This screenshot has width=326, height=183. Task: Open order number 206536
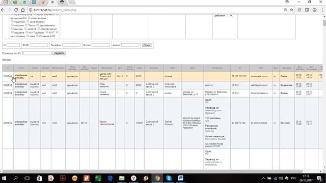coord(8,85)
